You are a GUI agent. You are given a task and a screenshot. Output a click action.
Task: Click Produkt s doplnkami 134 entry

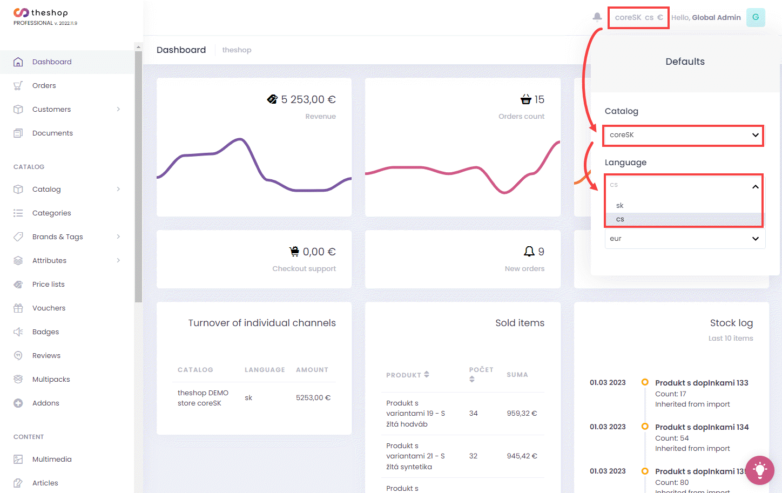tap(702, 427)
